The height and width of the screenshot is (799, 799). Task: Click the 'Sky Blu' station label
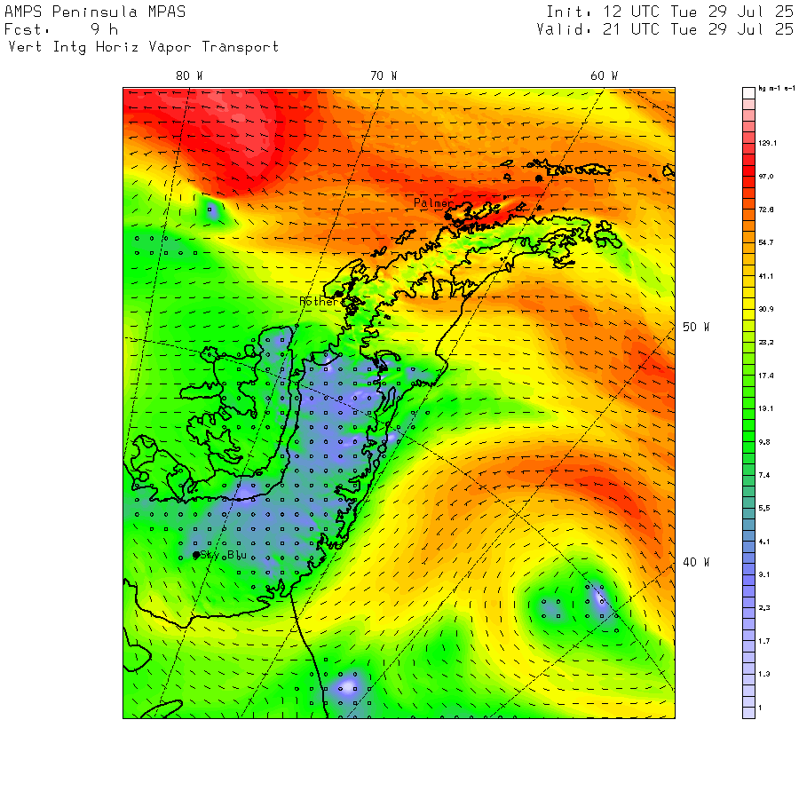pyautogui.click(x=224, y=555)
